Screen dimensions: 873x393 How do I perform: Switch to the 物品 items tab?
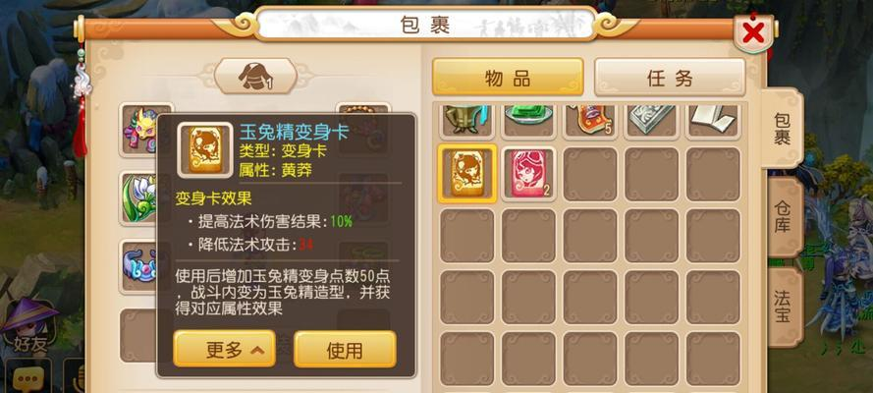508,77
